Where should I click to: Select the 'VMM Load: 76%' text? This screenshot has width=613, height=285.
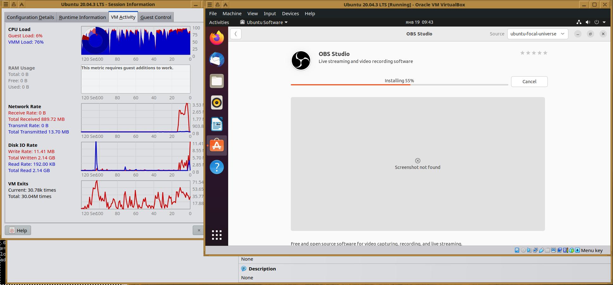click(26, 42)
